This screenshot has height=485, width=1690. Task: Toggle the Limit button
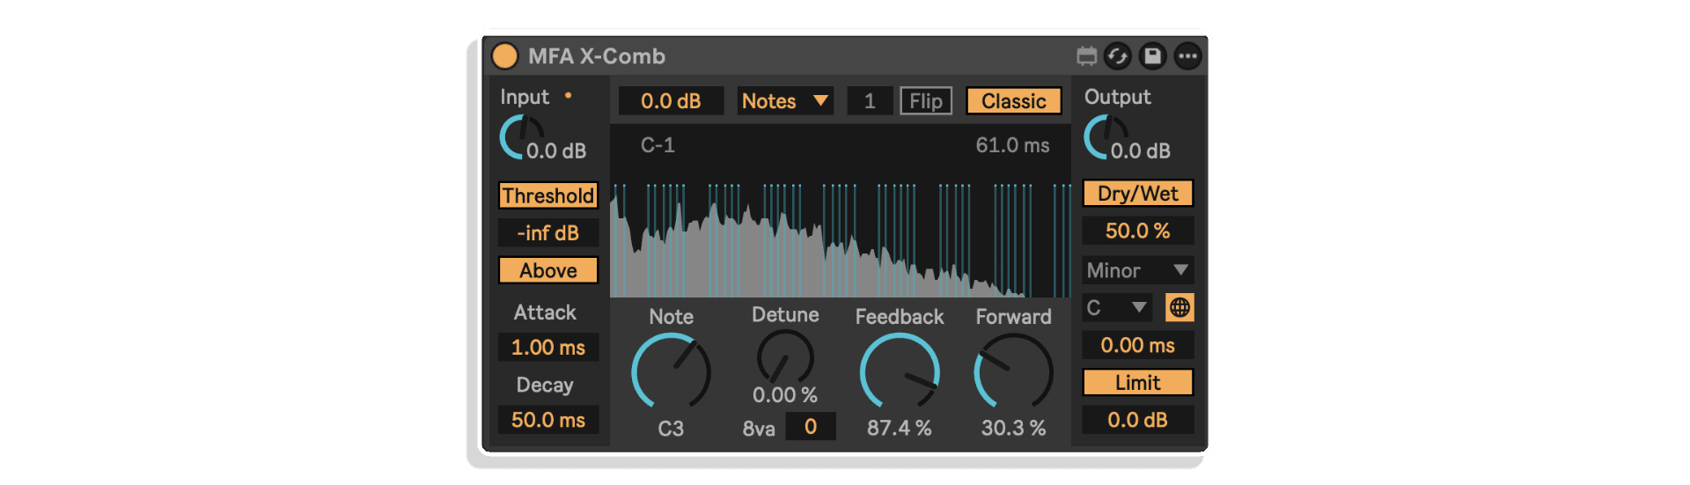(1138, 383)
